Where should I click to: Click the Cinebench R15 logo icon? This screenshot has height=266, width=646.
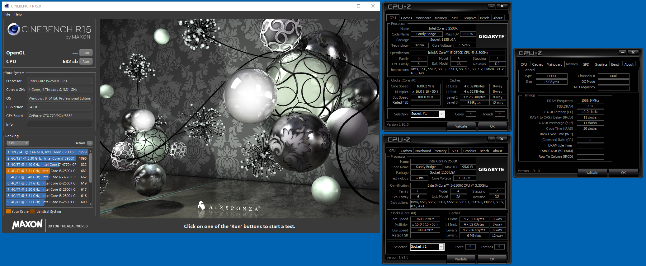pyautogui.click(x=14, y=29)
